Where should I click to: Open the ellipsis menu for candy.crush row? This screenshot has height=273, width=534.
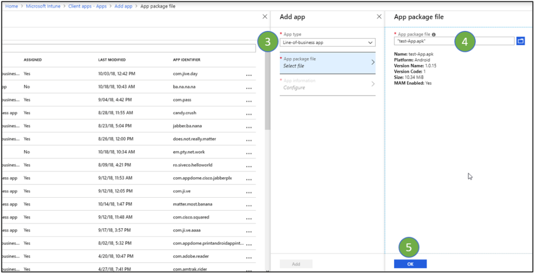(248, 114)
